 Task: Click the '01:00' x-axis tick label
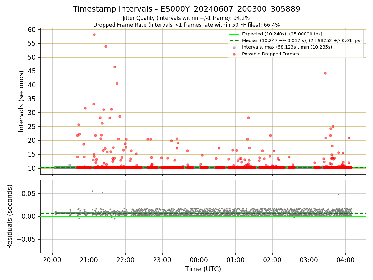[x=236, y=259]
